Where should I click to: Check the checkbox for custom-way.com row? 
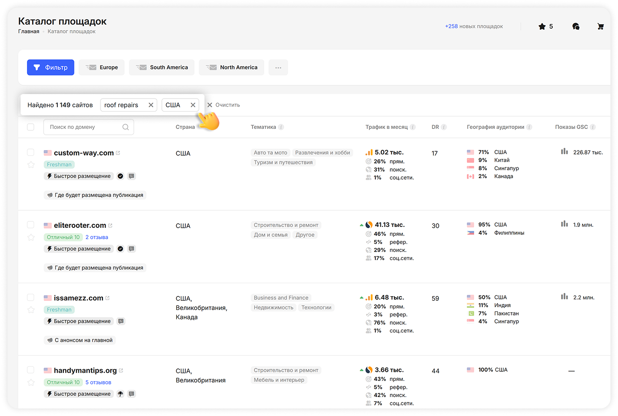[31, 152]
